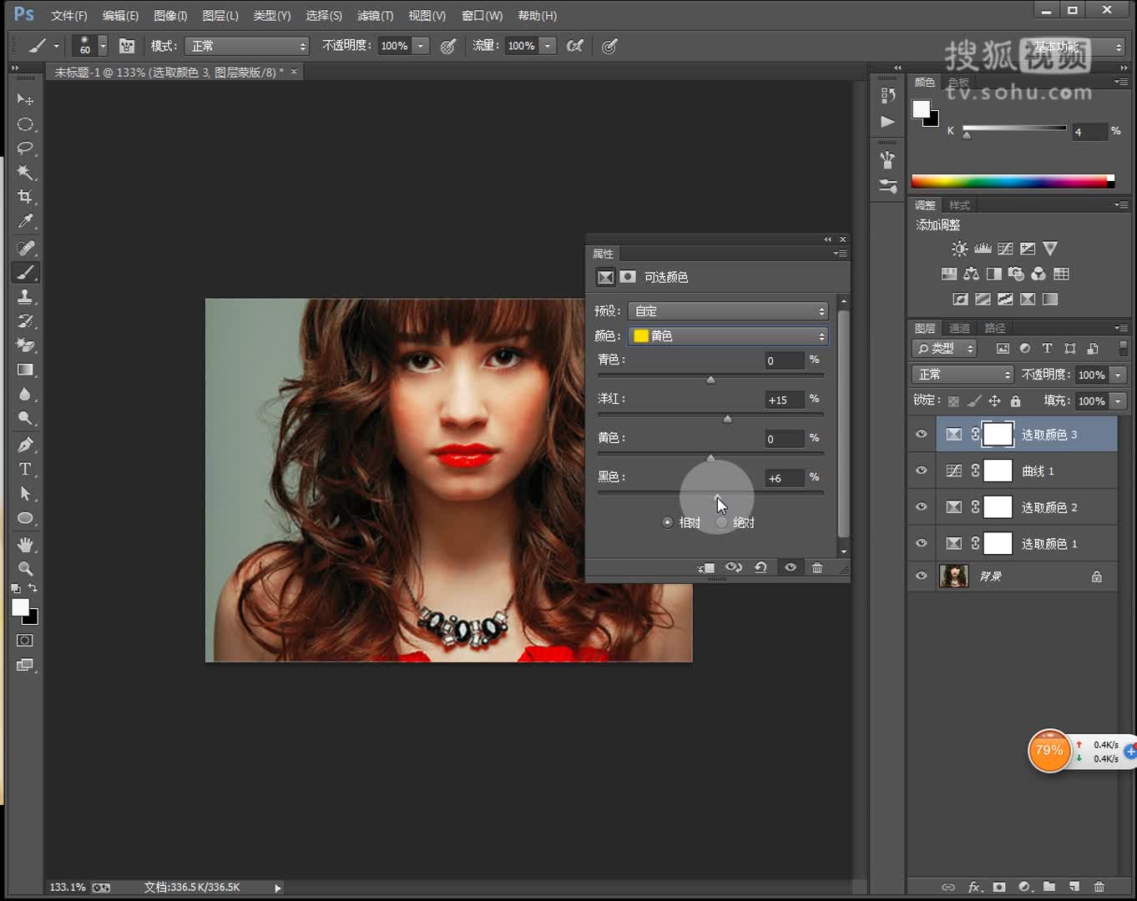
Task: Select the Blur tool
Action: coord(25,394)
